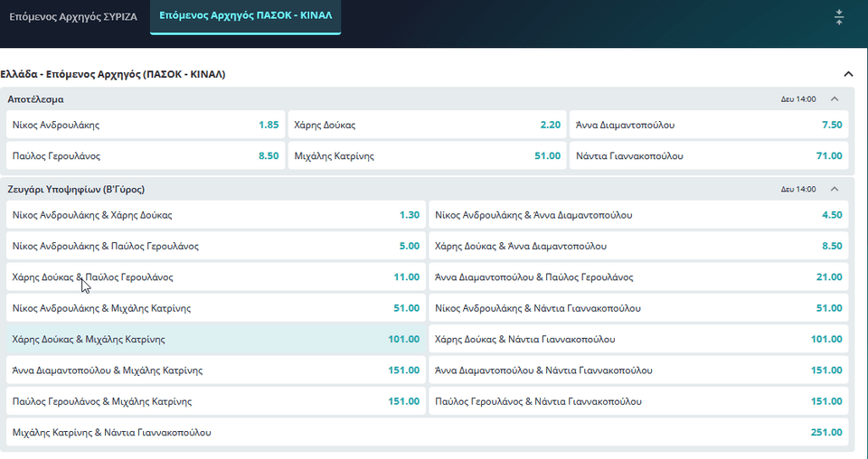The image size is (868, 459).
Task: Collapse the Αποτέλεσμα market
Action: [835, 99]
